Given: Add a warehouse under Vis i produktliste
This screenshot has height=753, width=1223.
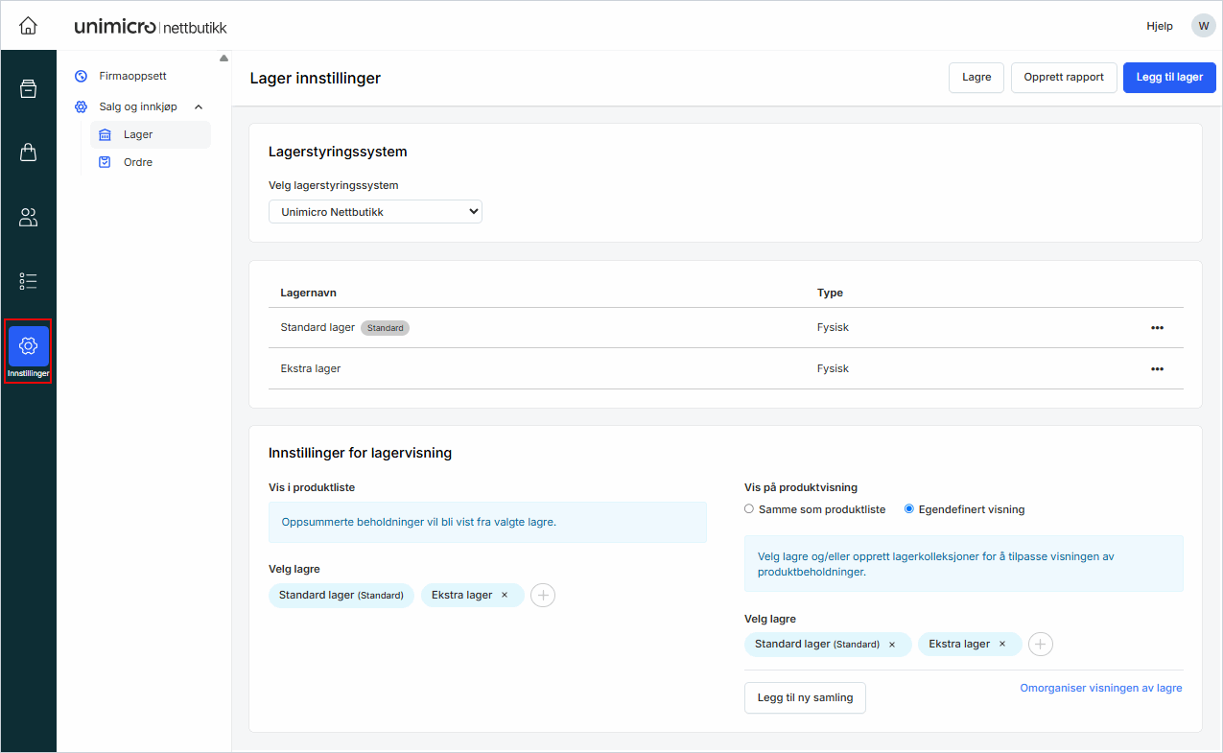Looking at the screenshot, I should tap(543, 596).
